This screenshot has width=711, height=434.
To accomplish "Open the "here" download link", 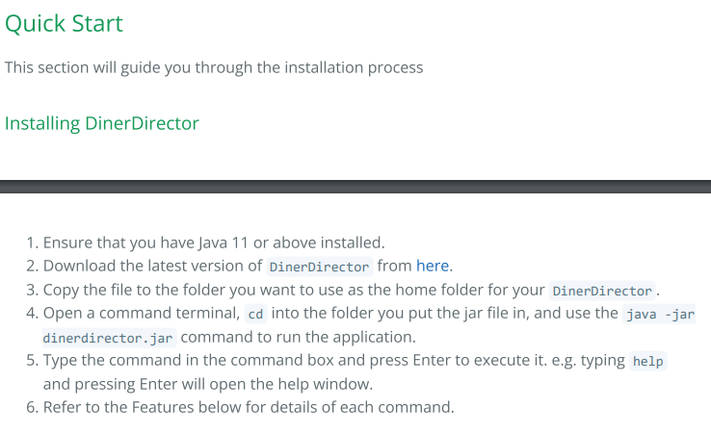I will click(x=433, y=266).
